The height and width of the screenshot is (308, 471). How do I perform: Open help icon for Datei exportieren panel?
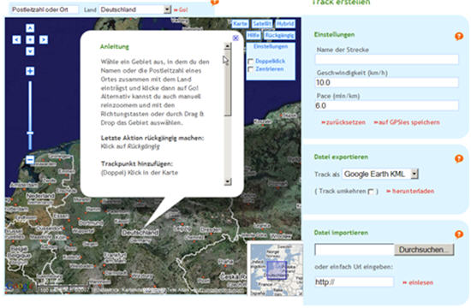(459, 158)
